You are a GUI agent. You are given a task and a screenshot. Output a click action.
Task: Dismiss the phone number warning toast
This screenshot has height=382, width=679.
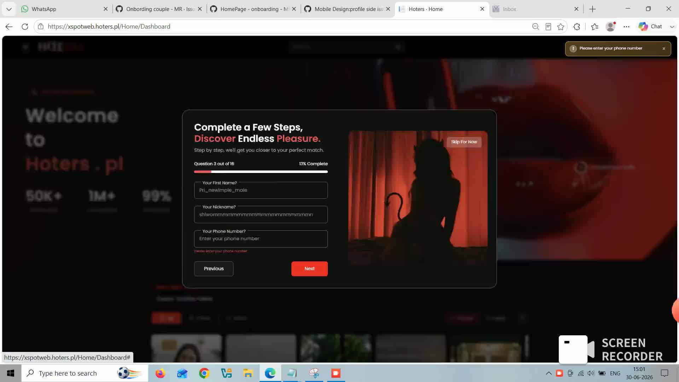(664, 48)
